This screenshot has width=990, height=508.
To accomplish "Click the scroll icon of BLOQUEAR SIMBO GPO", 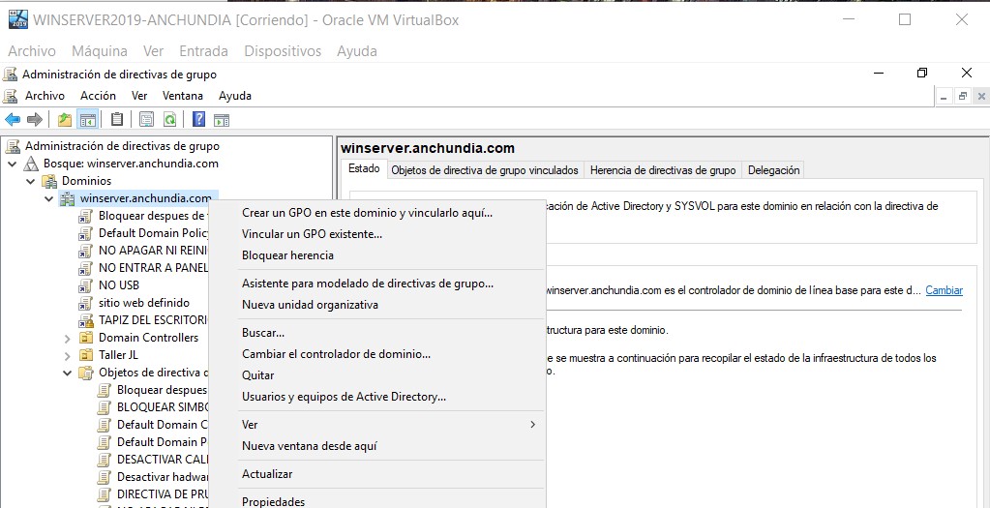I will 105,407.
